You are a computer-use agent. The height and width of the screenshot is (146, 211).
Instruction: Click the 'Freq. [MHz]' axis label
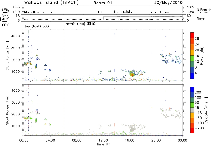[x=5, y=18]
